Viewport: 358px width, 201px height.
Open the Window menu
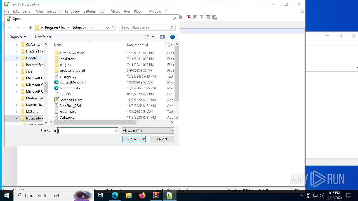pyautogui.click(x=155, y=11)
